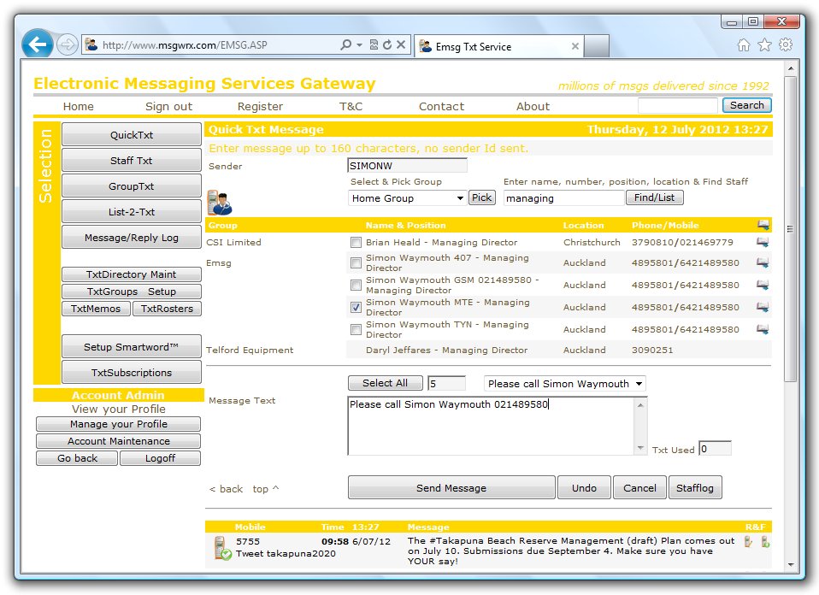Click the refresh icon in the address bar

[x=386, y=44]
